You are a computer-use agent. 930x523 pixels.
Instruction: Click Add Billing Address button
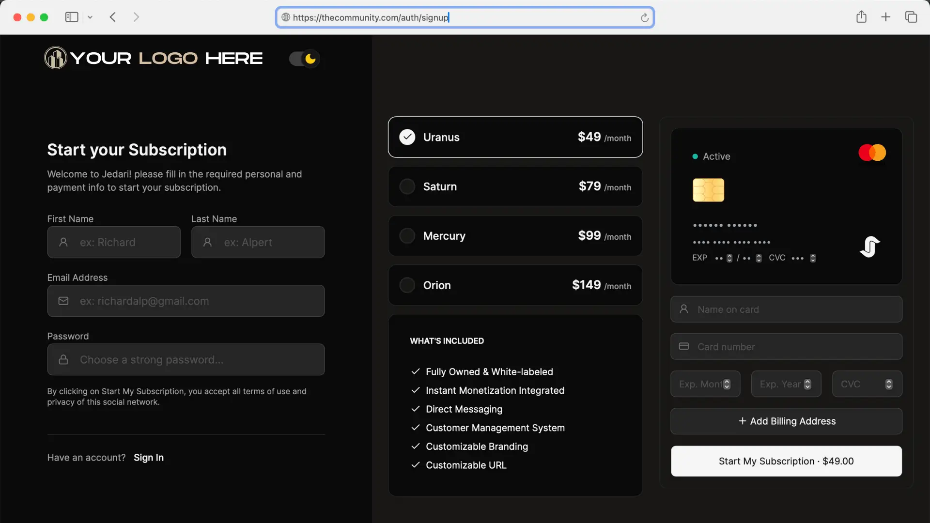click(x=786, y=421)
